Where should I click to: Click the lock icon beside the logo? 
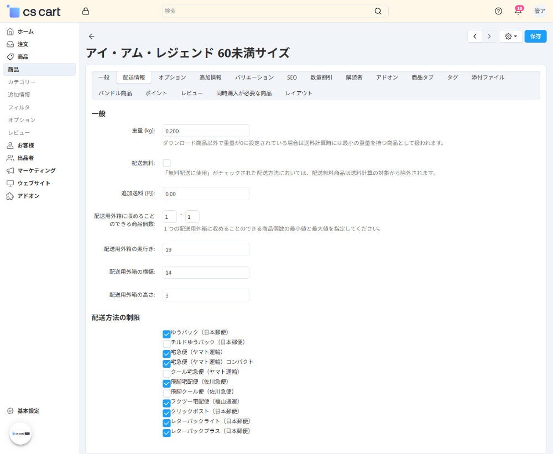point(86,11)
